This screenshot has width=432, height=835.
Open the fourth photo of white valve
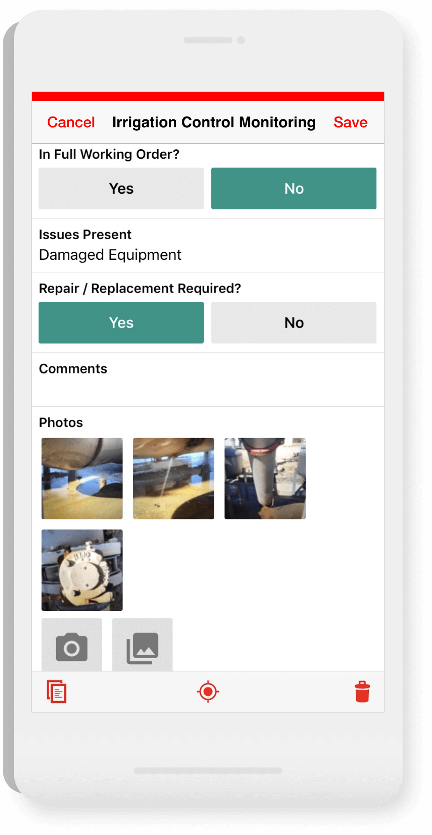[82, 570]
